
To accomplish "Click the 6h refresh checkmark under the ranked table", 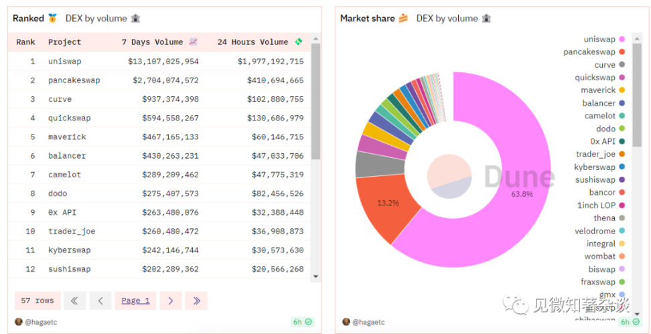I will coord(308,322).
